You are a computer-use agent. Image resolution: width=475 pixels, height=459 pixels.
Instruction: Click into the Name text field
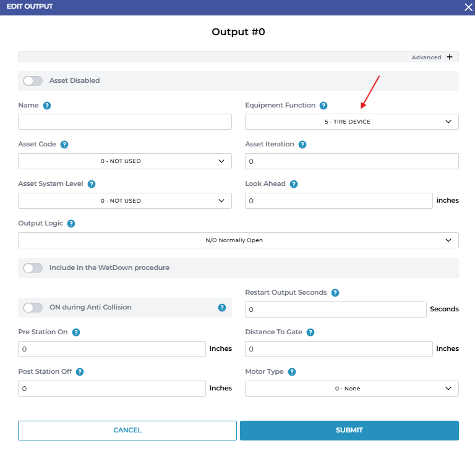(x=124, y=122)
